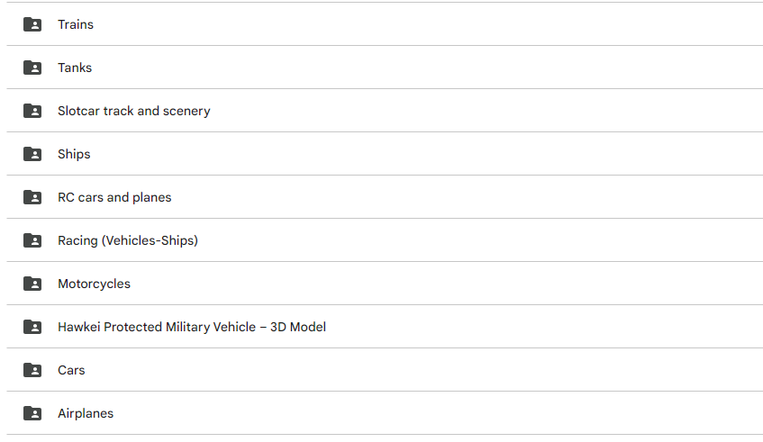Viewport: 763px width, 442px height.
Task: Click the shared folder icon beside Airplanes
Action: [32, 413]
